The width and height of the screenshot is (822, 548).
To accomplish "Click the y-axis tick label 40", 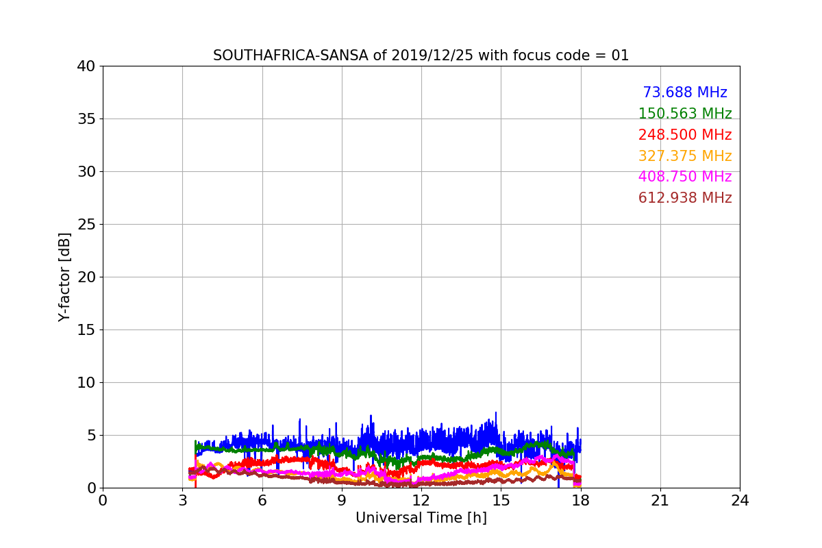I will [86, 66].
